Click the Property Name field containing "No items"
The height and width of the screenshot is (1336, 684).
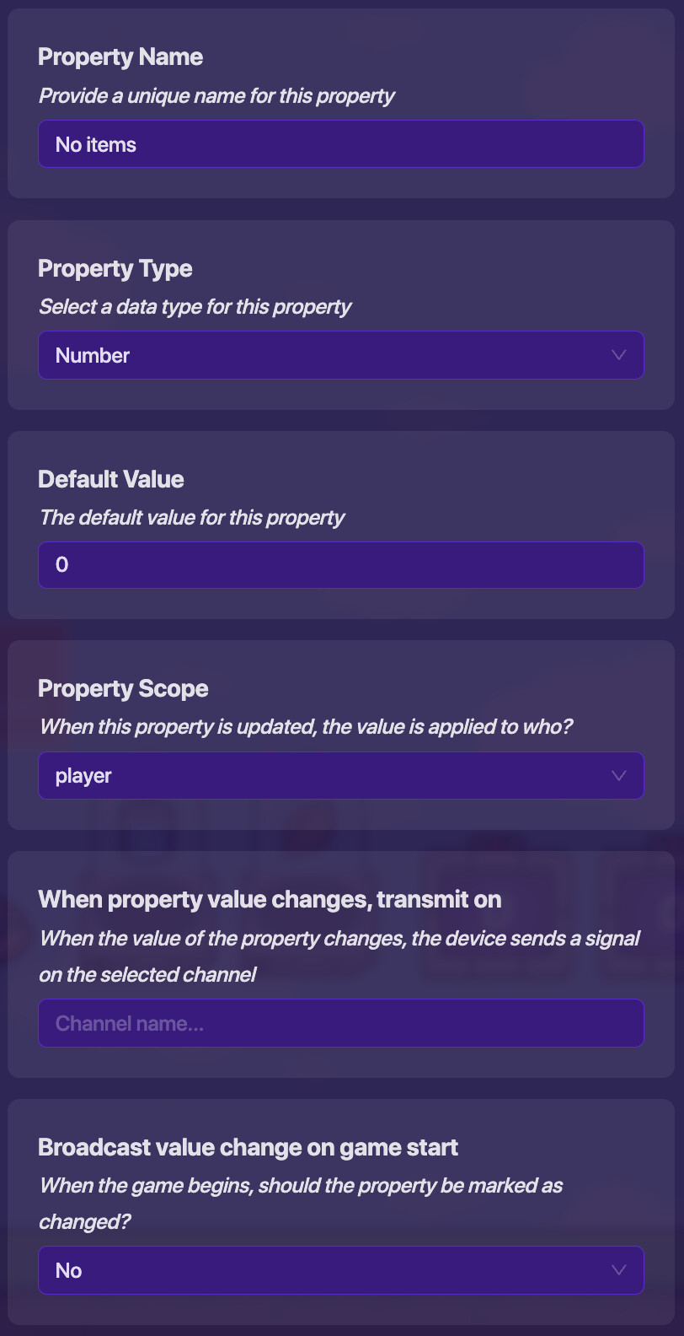point(340,144)
